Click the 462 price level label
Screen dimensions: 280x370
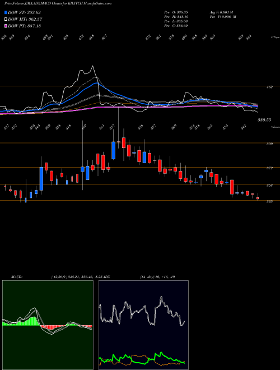point(269,87)
